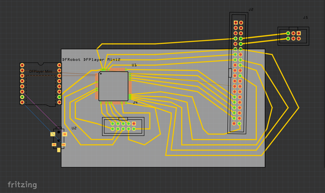Click the U1 part label
Screen dimensions: 325x193
[x=134, y=65]
